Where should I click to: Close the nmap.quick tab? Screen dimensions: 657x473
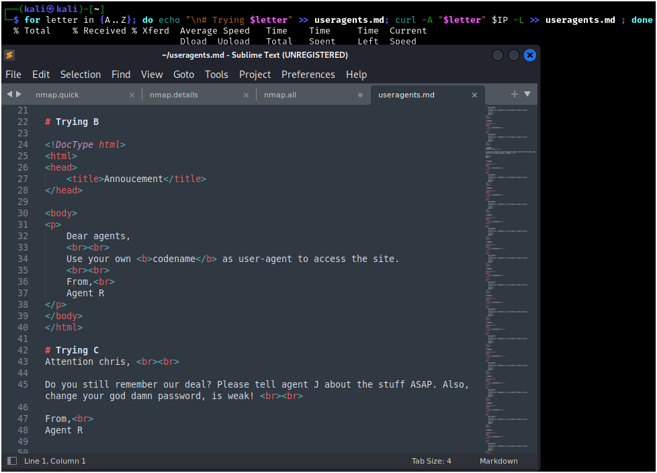point(132,95)
